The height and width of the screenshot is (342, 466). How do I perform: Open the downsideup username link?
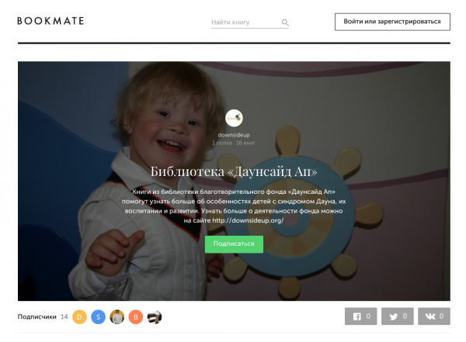(234, 135)
